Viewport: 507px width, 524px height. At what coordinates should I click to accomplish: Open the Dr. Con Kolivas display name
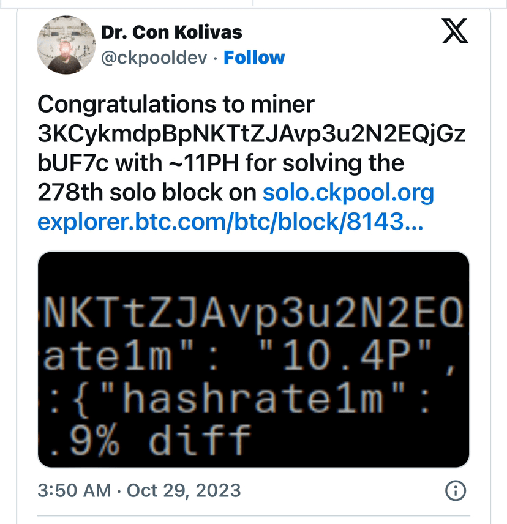[171, 32]
